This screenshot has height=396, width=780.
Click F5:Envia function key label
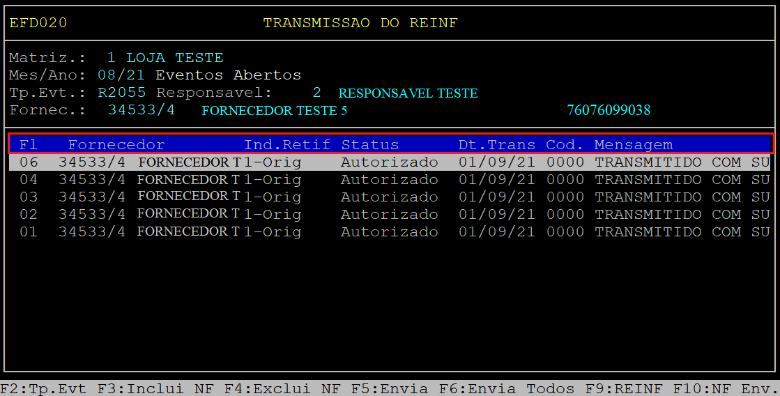(x=389, y=388)
